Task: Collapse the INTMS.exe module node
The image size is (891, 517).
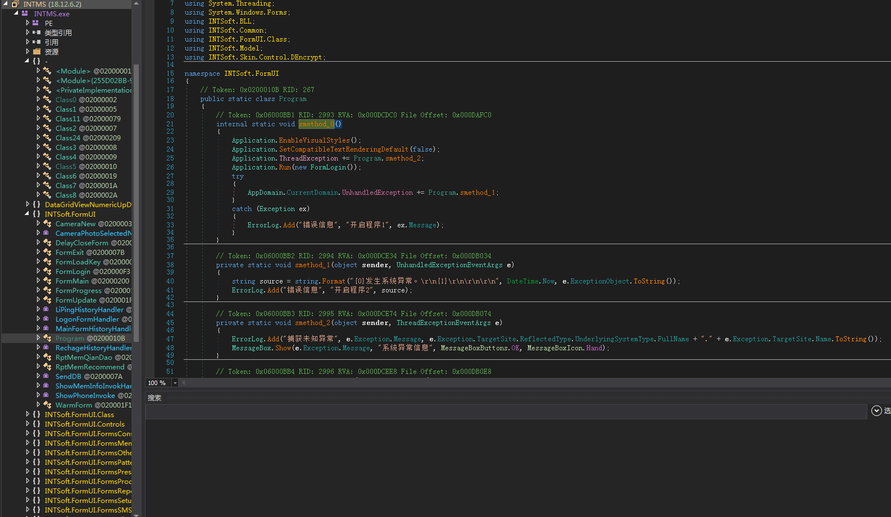Action: [x=16, y=13]
